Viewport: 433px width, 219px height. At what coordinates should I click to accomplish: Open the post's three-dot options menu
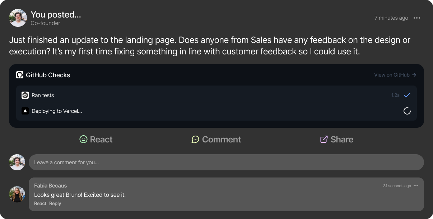click(417, 18)
